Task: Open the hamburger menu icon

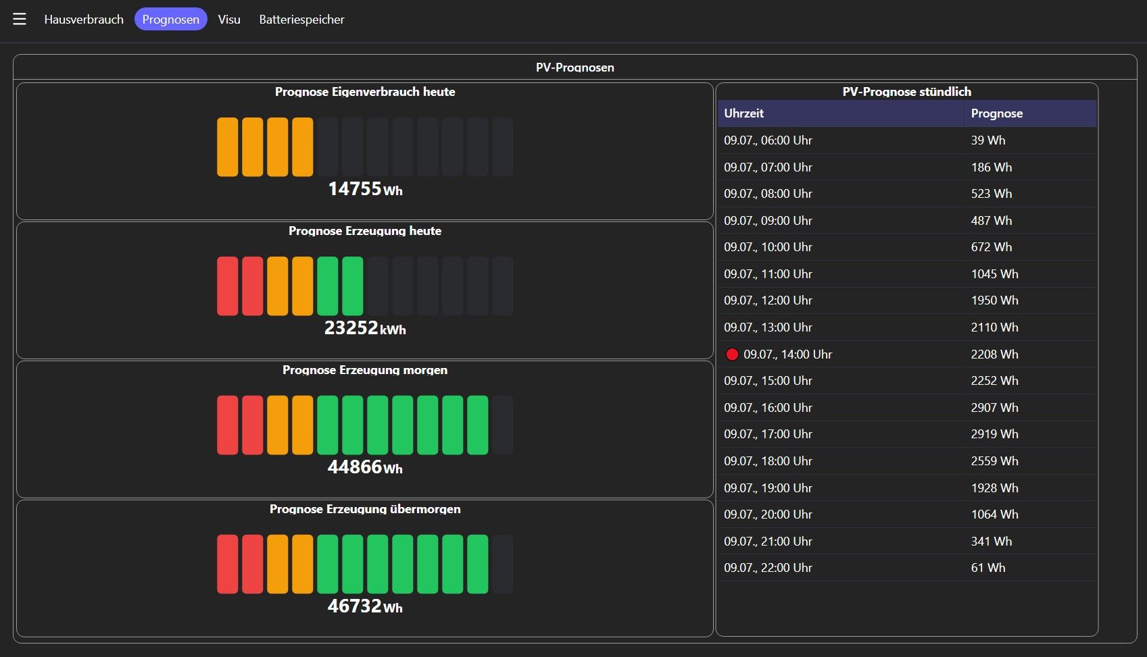Action: click(x=20, y=19)
